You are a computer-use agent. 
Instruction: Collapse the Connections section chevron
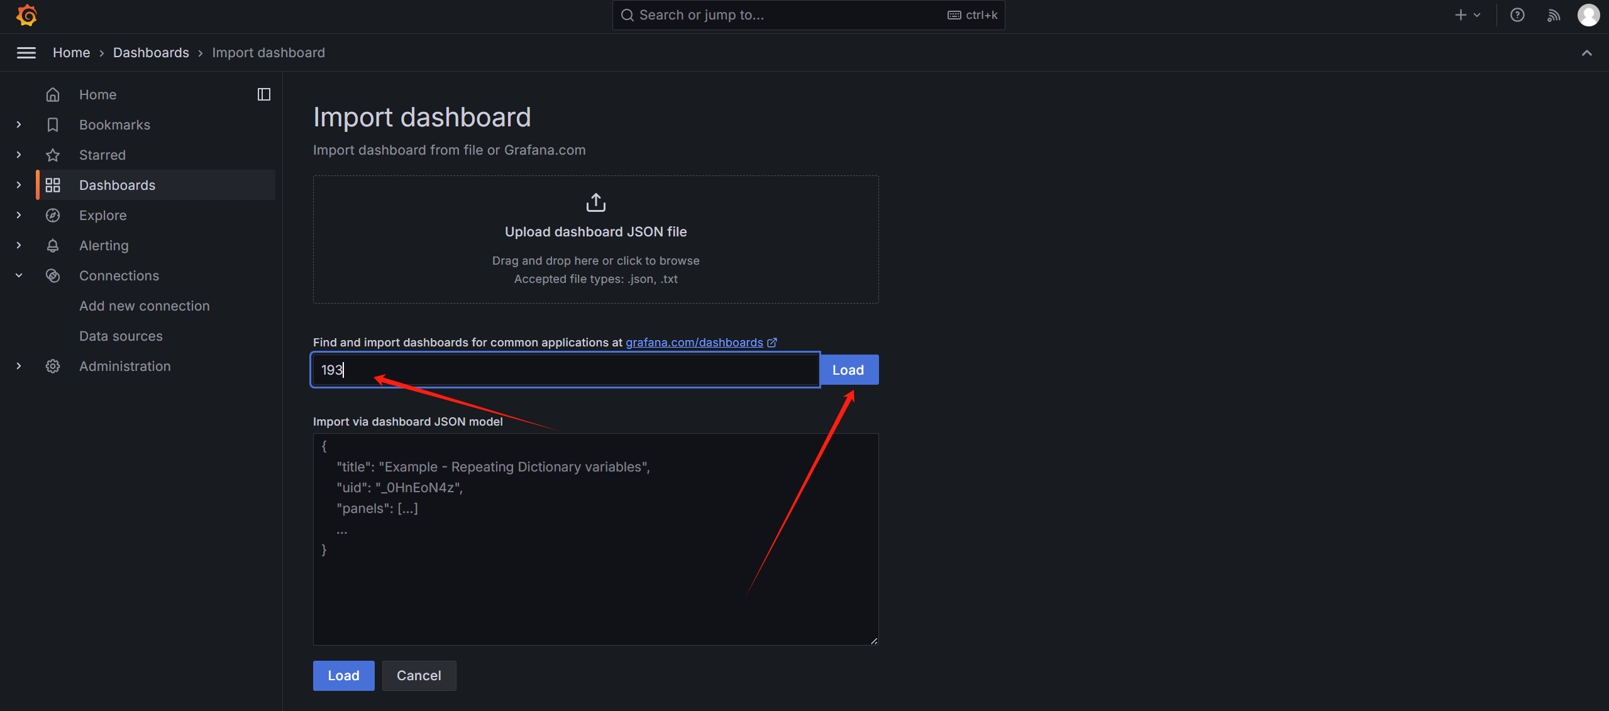click(x=19, y=276)
